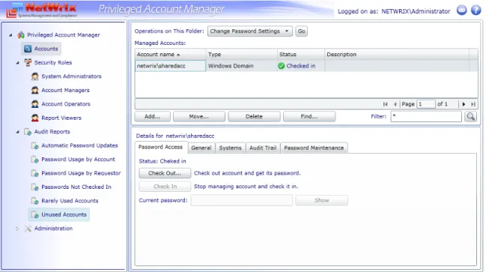Click the Report Viewers role icon
This screenshot has width=486, height=272.
pyautogui.click(x=35, y=118)
